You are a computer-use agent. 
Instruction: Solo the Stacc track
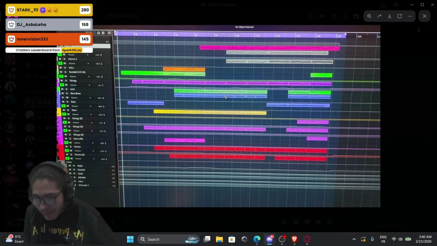68,110
